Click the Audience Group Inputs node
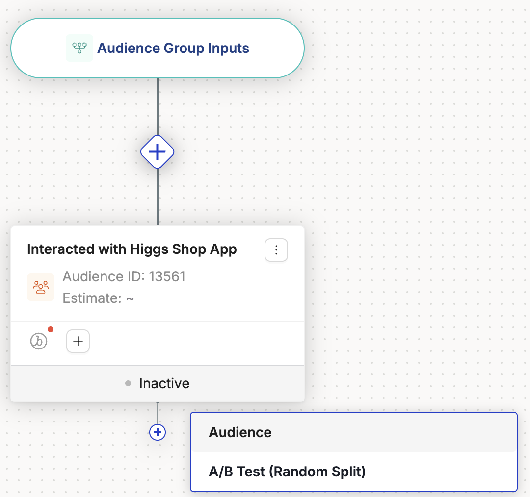This screenshot has width=530, height=497. click(158, 49)
